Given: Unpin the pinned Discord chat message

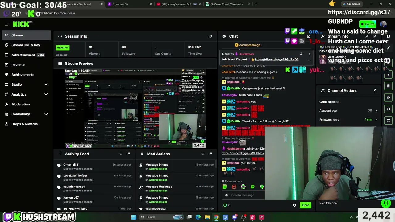Looking at the screenshot, I should point(301,54).
